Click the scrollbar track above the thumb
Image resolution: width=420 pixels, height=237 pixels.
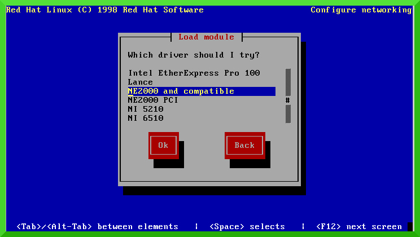[288, 82]
